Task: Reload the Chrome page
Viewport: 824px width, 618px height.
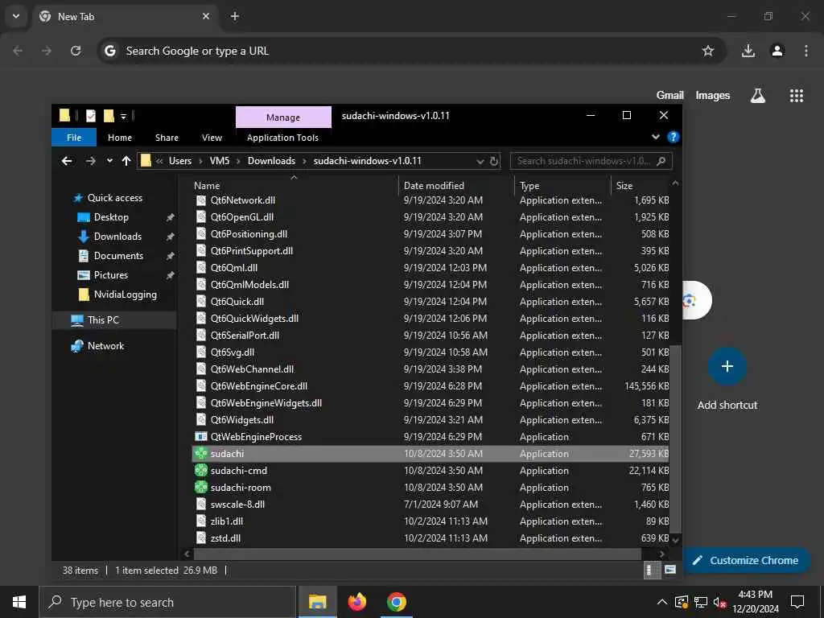Action: point(76,51)
